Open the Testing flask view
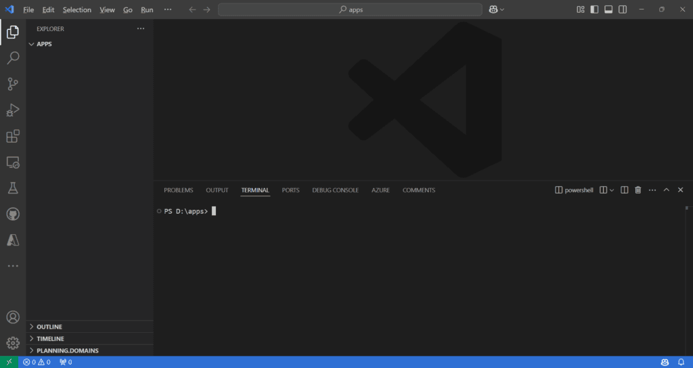 click(x=13, y=188)
